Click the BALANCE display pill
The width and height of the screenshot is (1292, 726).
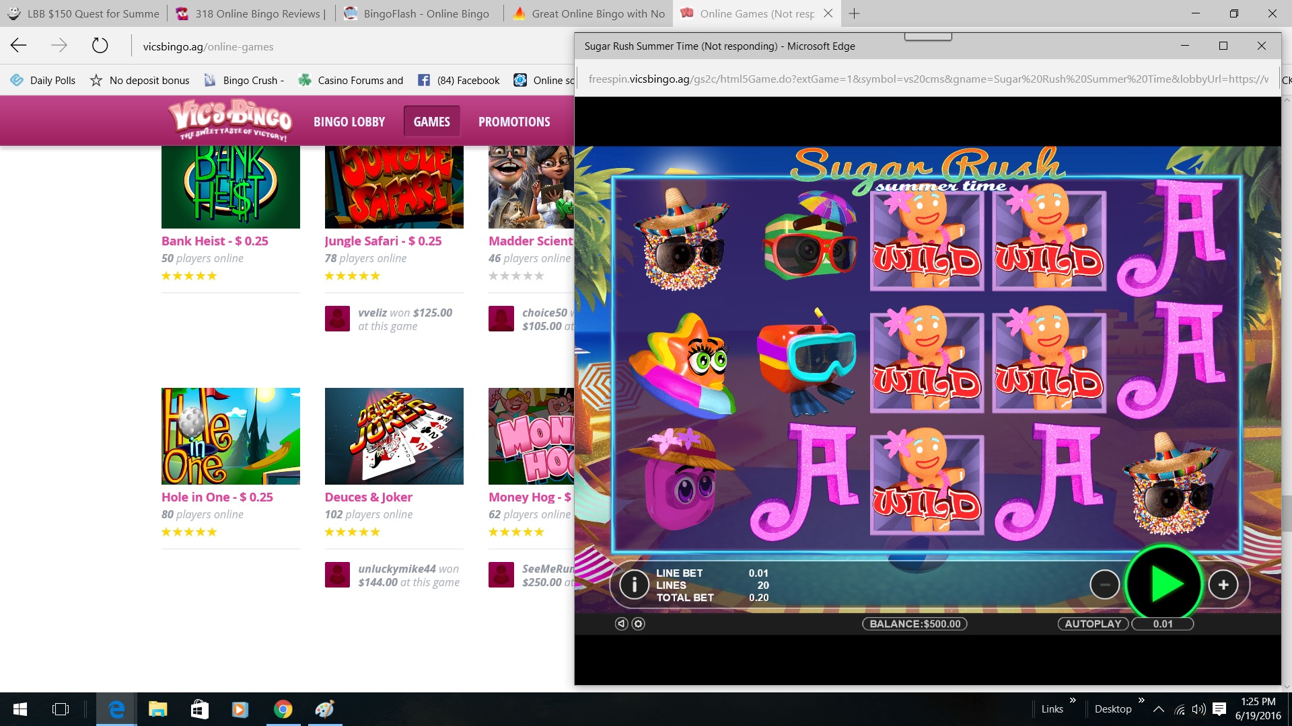click(914, 624)
